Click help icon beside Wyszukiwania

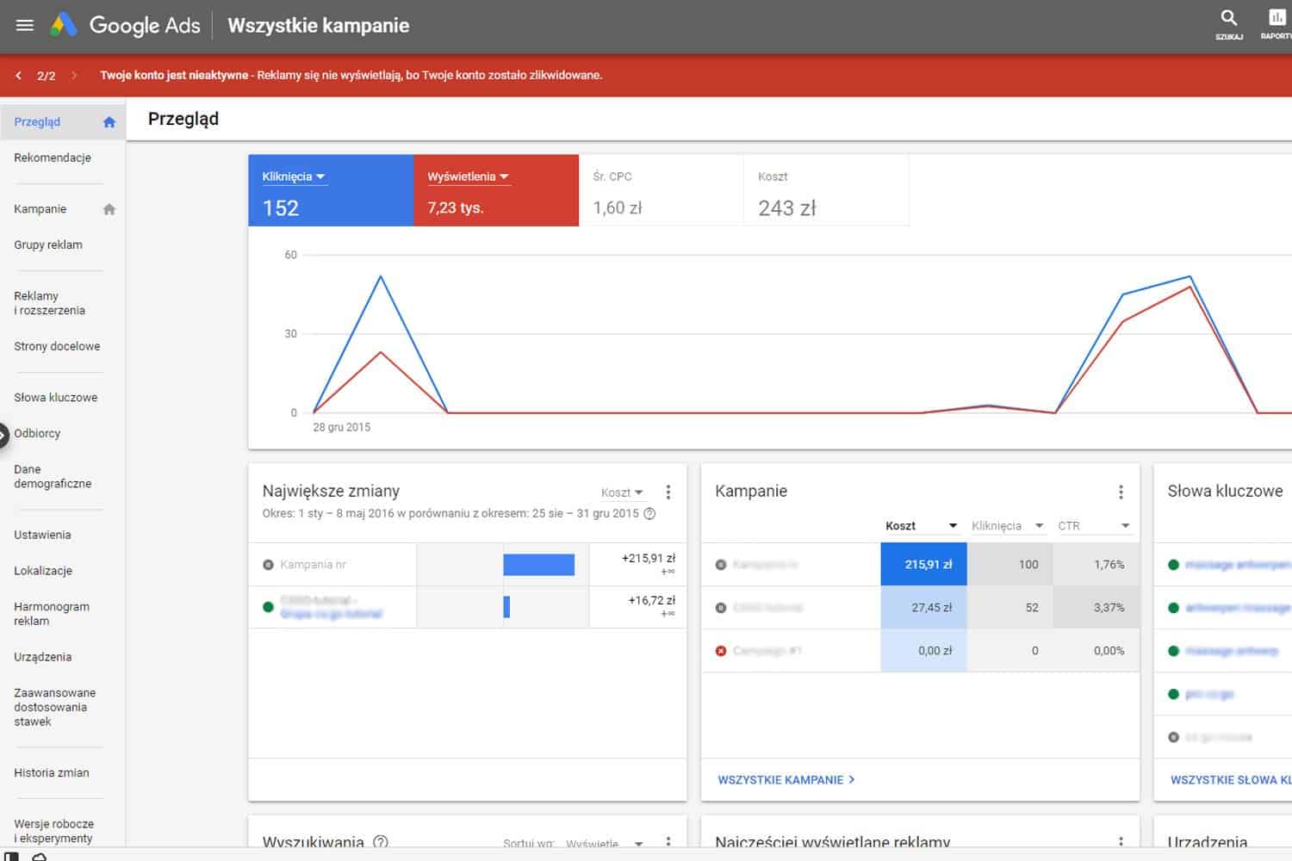point(381,842)
